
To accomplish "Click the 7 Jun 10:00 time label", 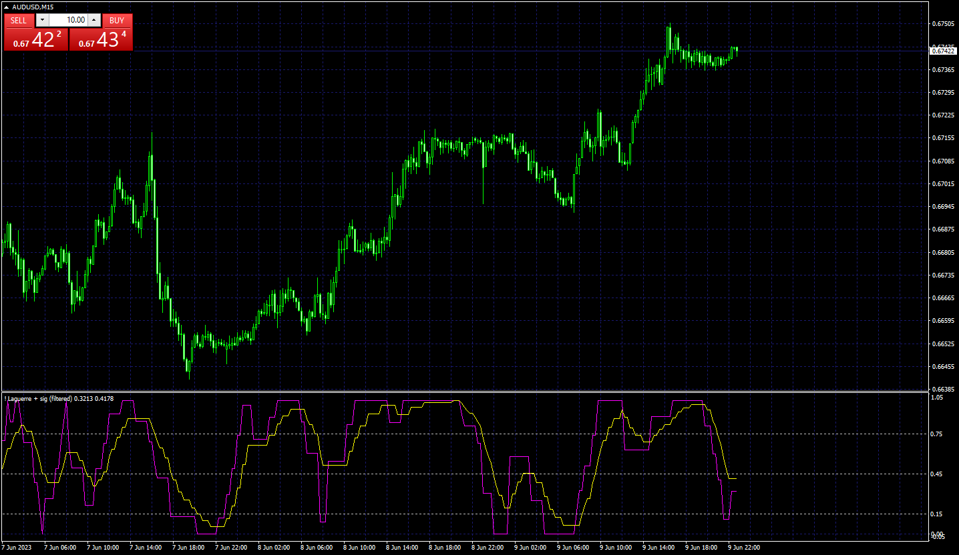I will [x=103, y=548].
